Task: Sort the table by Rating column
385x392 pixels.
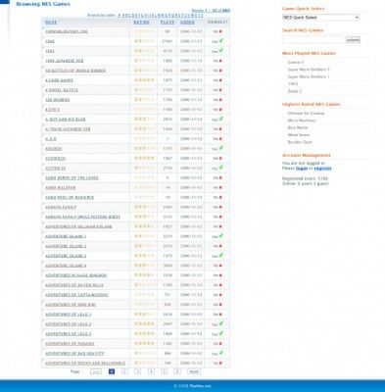Action: pos(141,23)
